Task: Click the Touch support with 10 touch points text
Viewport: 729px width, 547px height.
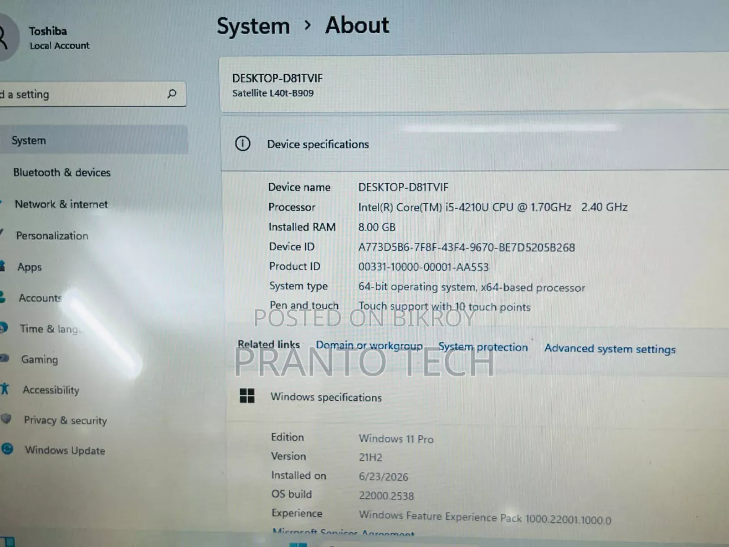Action: pyautogui.click(x=444, y=306)
